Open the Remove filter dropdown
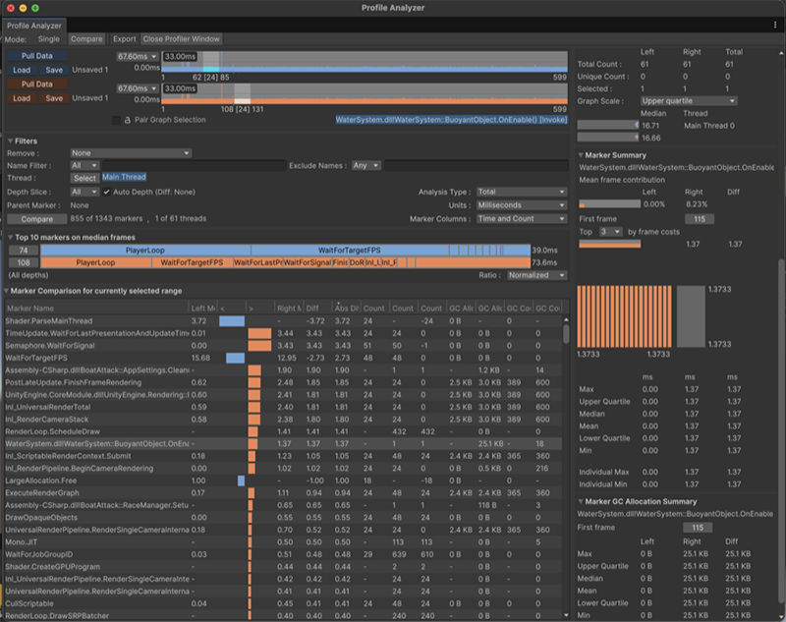The image size is (786, 622). click(131, 153)
